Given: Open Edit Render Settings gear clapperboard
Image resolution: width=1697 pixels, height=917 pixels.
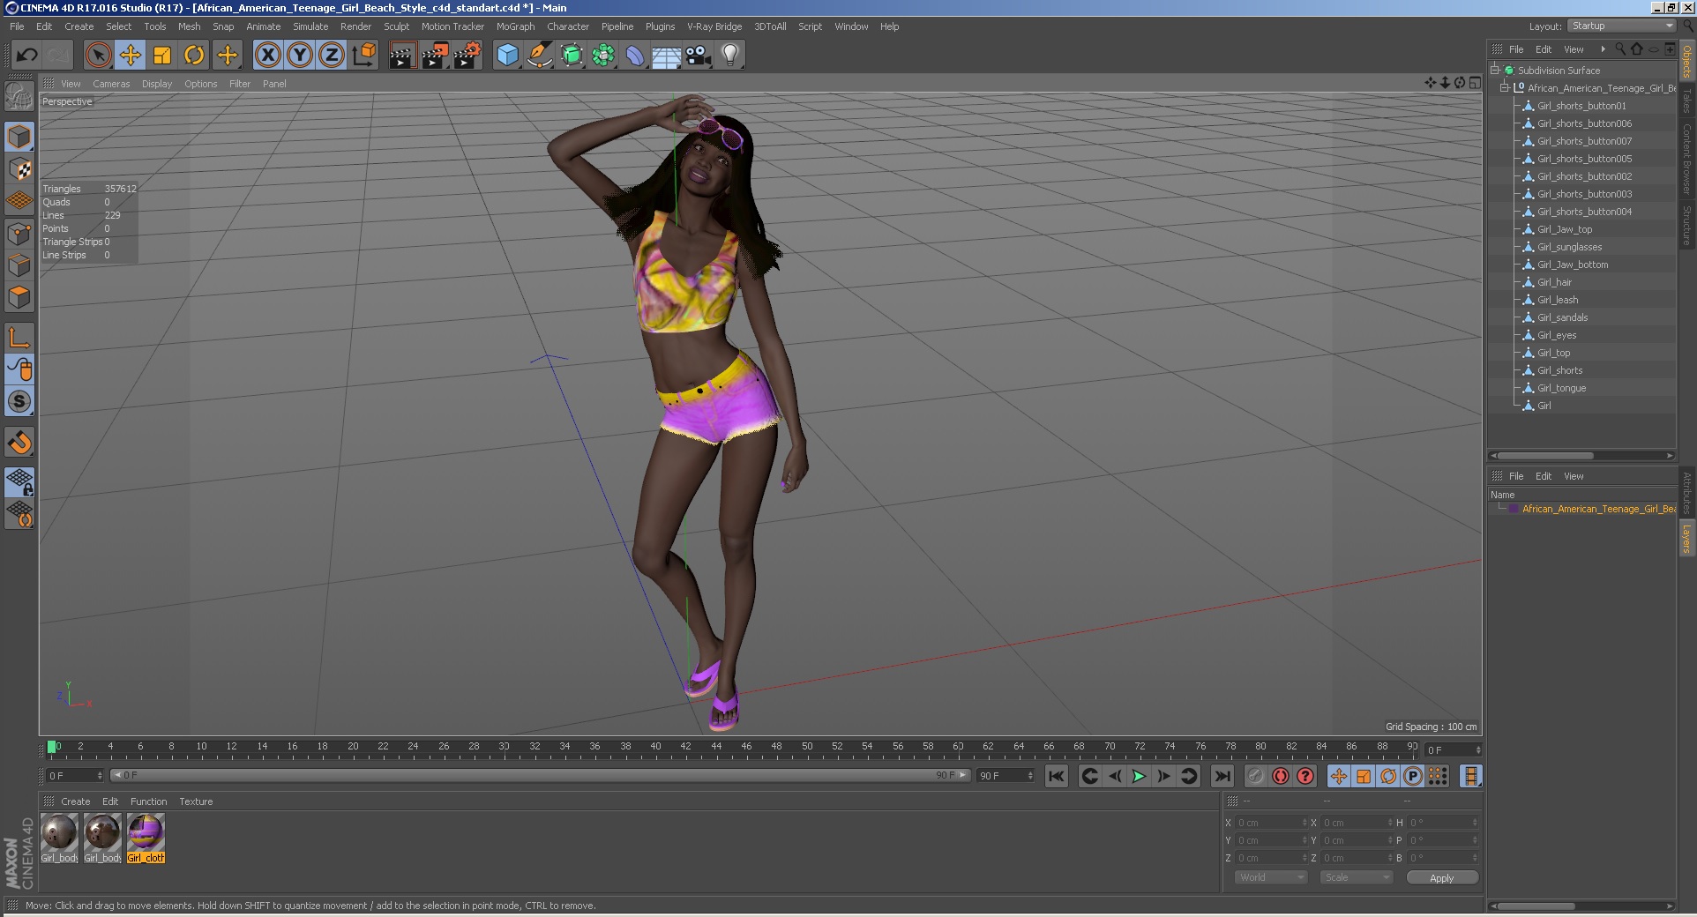Looking at the screenshot, I should click(x=467, y=56).
